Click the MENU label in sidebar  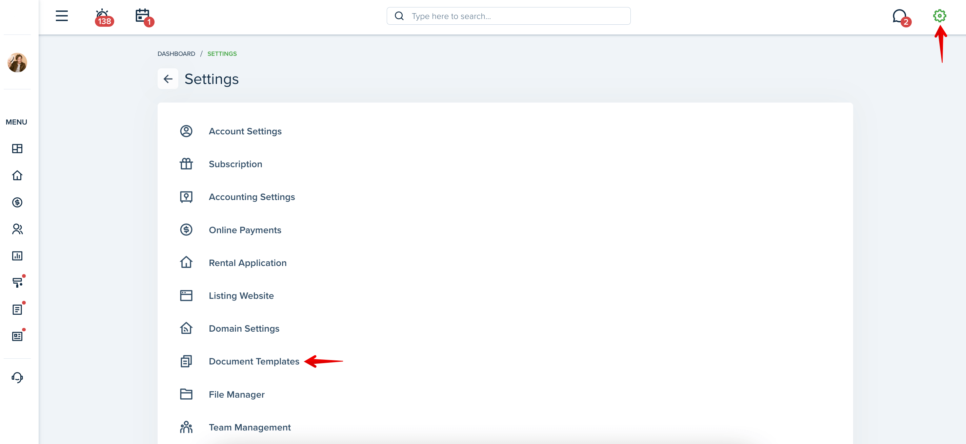[17, 122]
